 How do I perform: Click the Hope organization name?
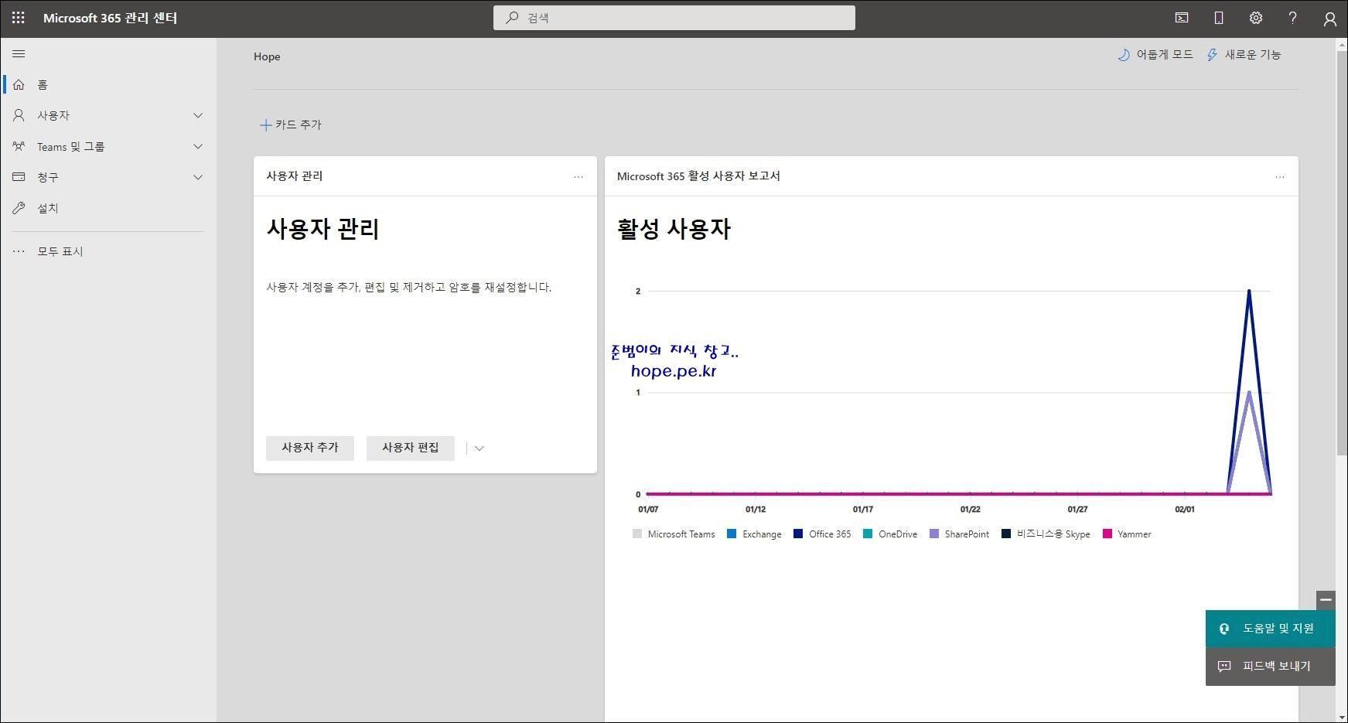coord(267,56)
